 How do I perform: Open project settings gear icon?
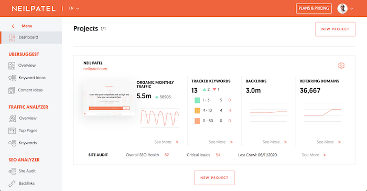tap(341, 66)
